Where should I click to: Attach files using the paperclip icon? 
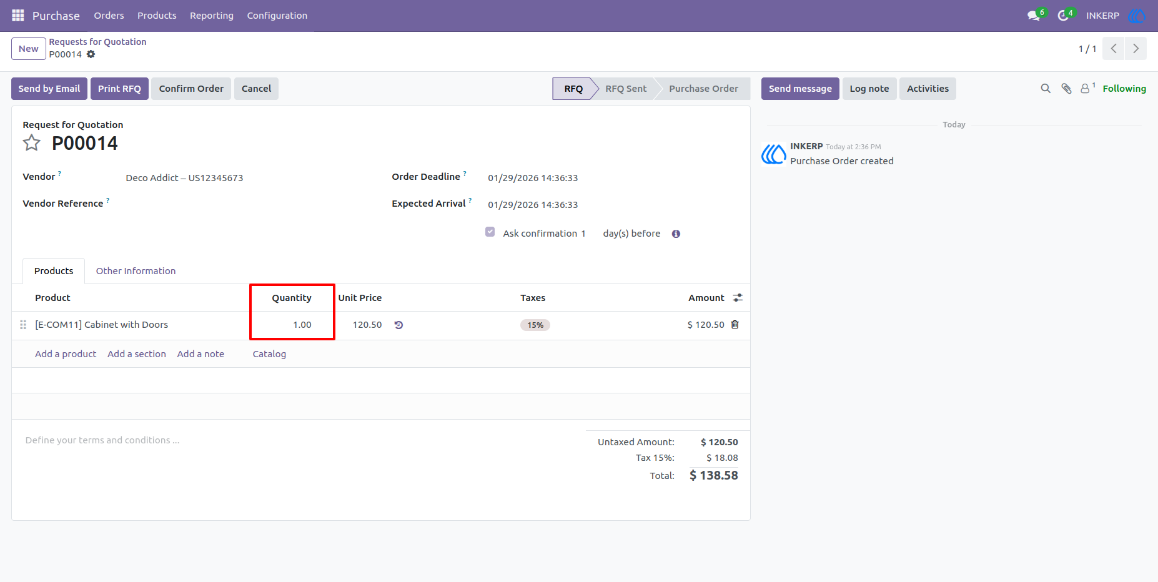point(1066,89)
